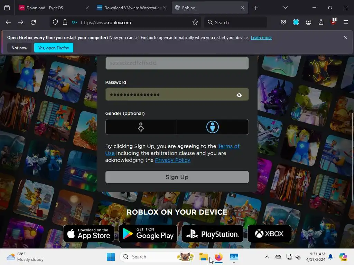Screen dimensions: 354x265
Task: Open clock showing 9:31 AM 4/17/2024
Action: [x=316, y=257]
